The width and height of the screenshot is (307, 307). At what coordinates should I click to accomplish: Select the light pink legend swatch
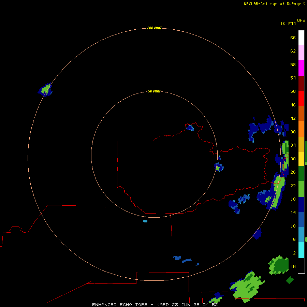click(301, 52)
